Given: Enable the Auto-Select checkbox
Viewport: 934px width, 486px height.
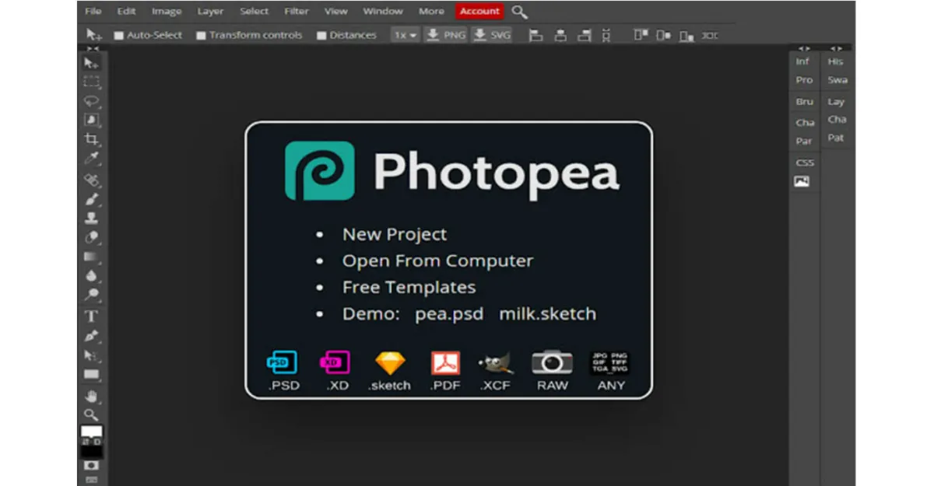Looking at the screenshot, I should click(x=119, y=35).
